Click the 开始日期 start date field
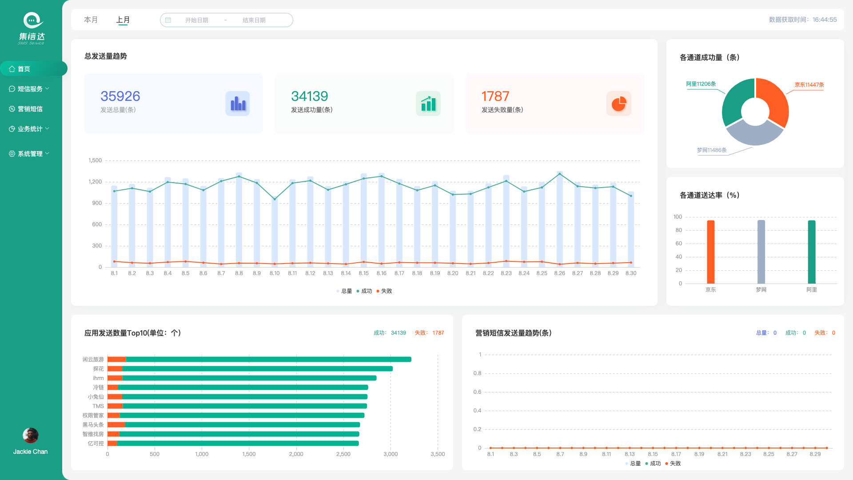 pyautogui.click(x=197, y=20)
